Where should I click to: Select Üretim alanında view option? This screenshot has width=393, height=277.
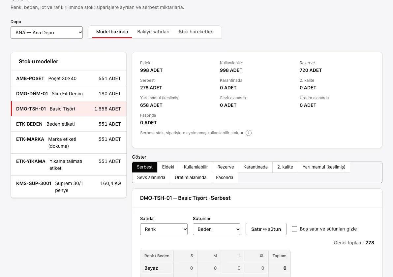(191, 177)
